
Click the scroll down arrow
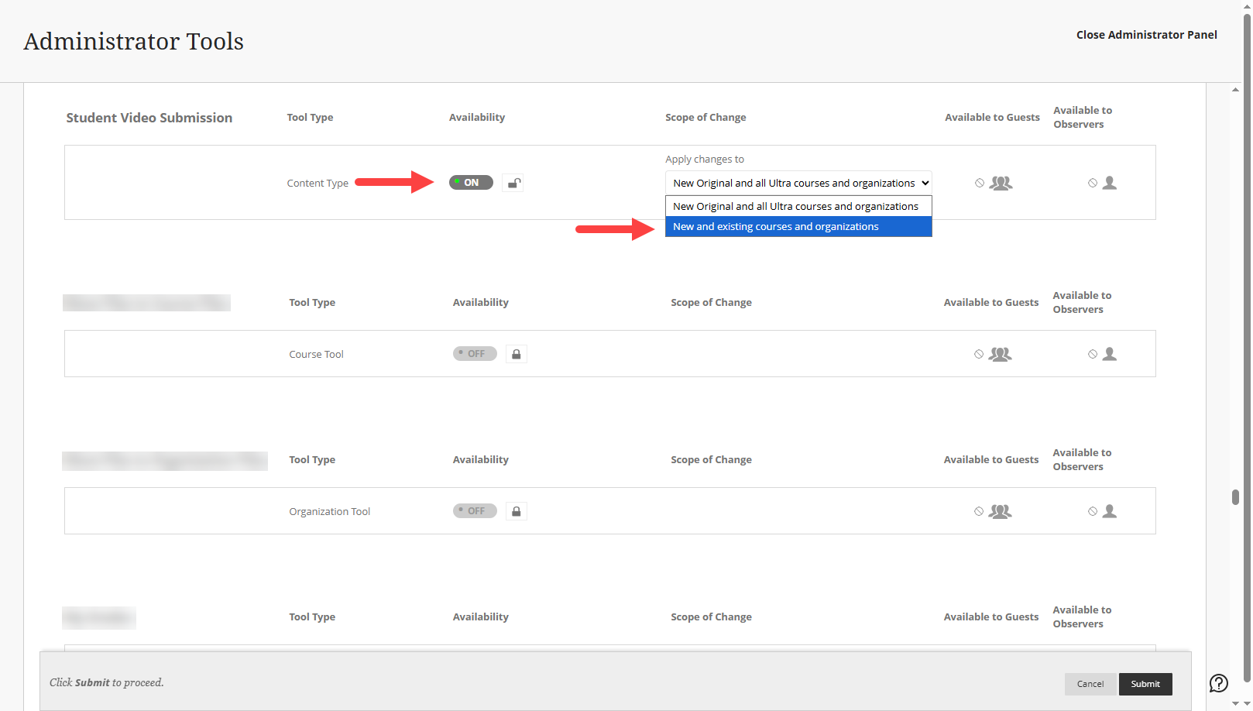(1235, 703)
